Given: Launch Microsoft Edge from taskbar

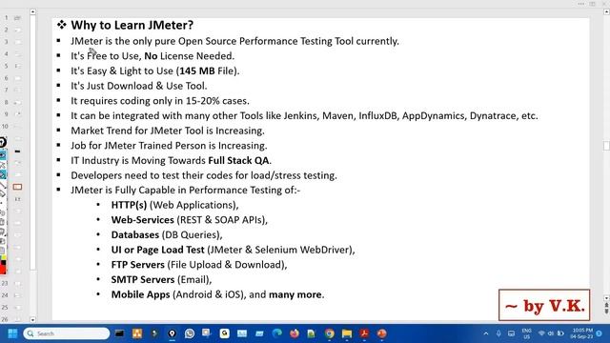Looking at the screenshot, I should coord(277,333).
